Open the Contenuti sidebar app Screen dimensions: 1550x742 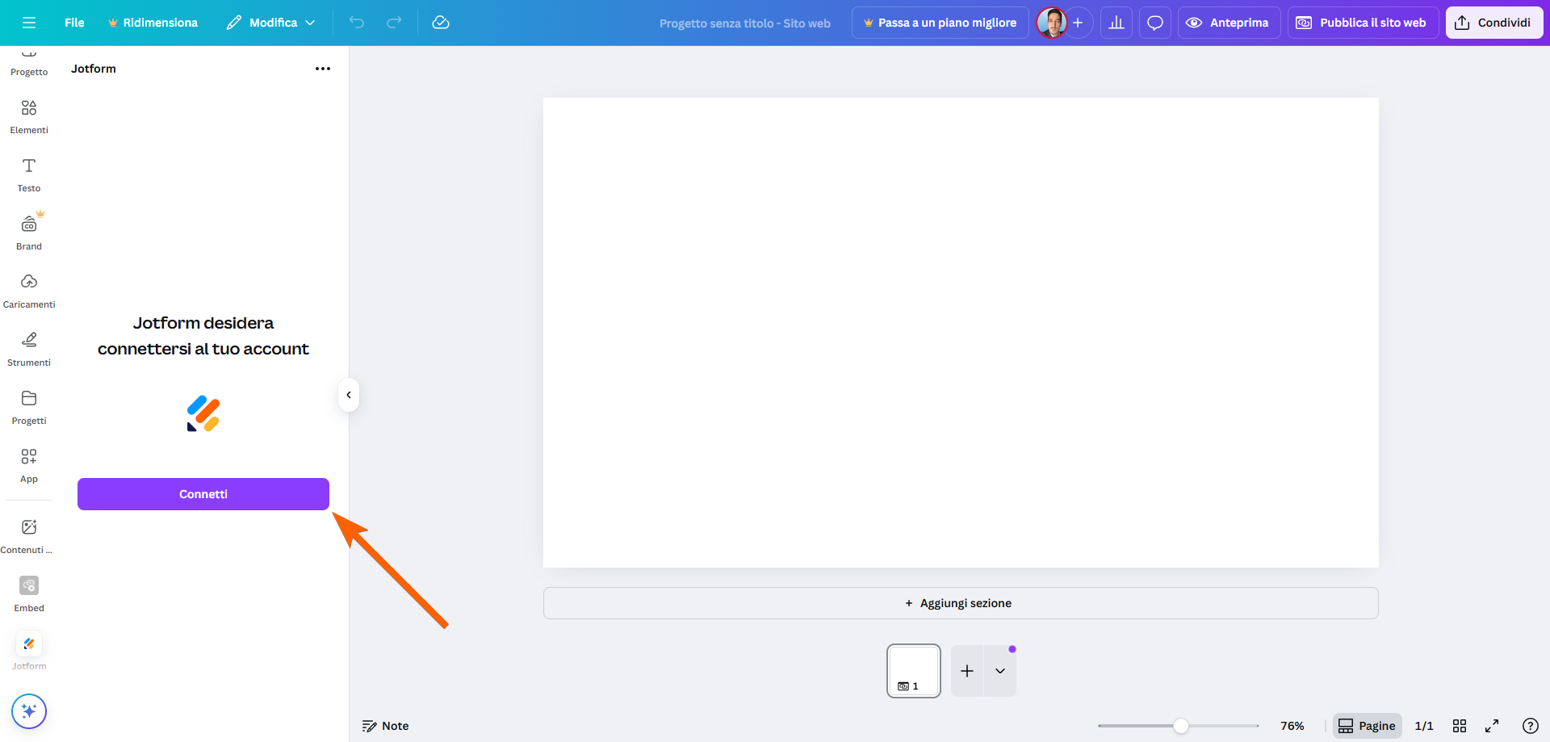click(x=29, y=536)
